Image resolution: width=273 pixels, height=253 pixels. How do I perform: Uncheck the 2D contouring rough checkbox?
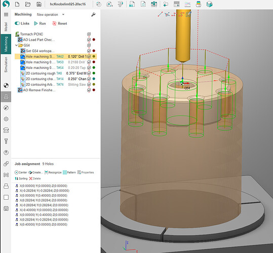coord(89,73)
